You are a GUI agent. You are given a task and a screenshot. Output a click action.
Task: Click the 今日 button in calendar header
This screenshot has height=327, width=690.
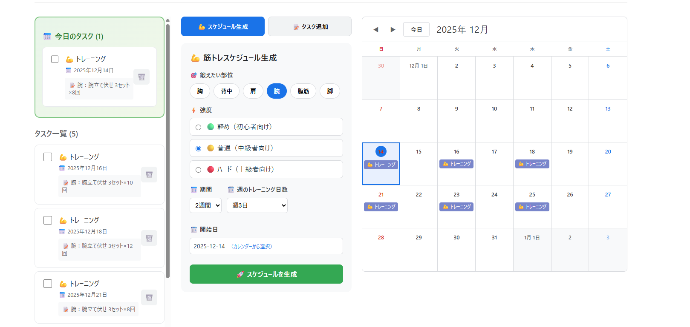coord(416,29)
